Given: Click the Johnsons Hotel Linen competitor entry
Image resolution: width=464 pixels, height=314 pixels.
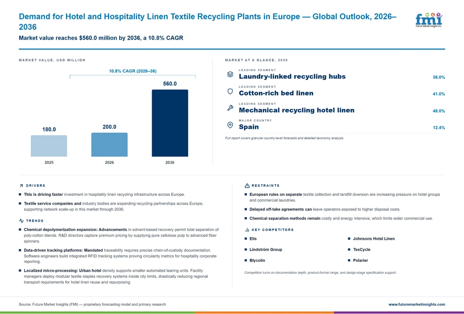Looking at the screenshot, I should click(x=374, y=239).
